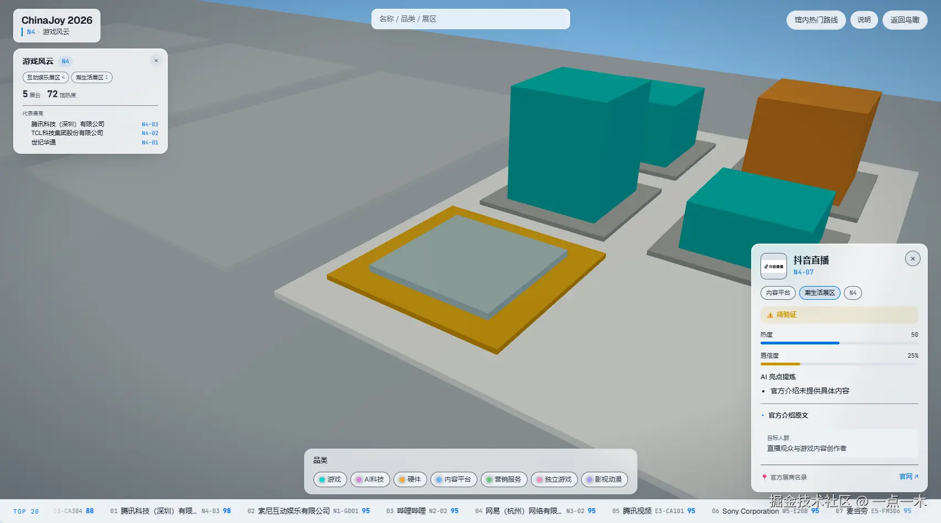The width and height of the screenshot is (941, 523).
Task: Click the 内容平台 tag on booth card
Action: click(x=778, y=293)
